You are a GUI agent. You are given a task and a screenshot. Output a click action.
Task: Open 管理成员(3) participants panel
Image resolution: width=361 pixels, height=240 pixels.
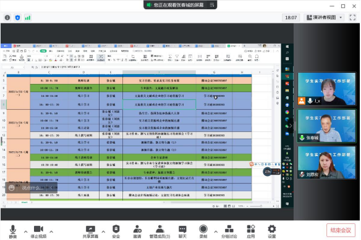(159, 232)
